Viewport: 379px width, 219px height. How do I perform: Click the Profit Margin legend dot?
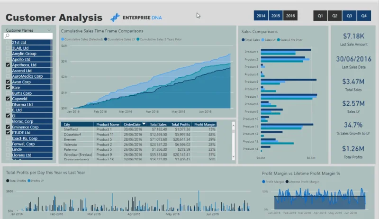tap(263, 182)
